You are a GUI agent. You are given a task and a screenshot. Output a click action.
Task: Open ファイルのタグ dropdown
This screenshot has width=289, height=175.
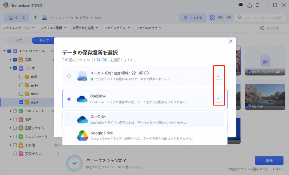point(149,28)
